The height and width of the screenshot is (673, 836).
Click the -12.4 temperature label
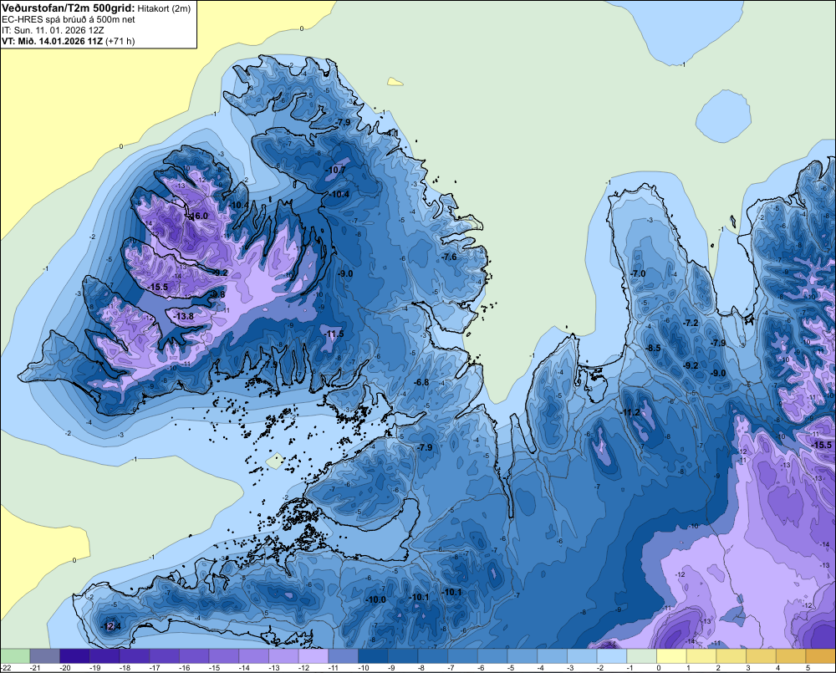111,626
